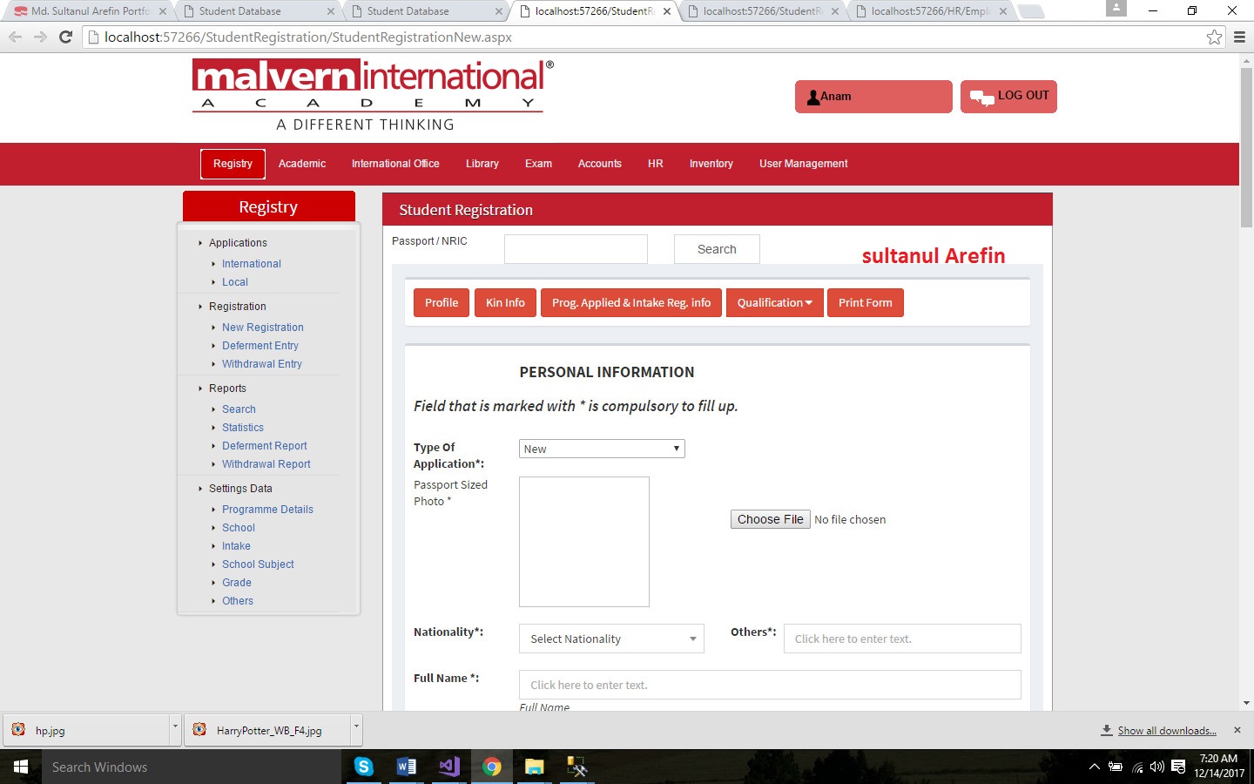This screenshot has height=784, width=1254.
Task: Open Skype from the taskbar
Action: pos(364,767)
